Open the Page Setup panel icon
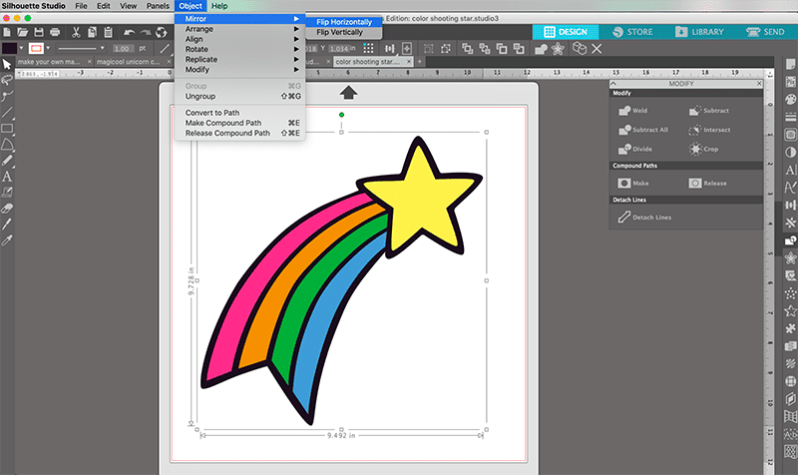 click(790, 65)
